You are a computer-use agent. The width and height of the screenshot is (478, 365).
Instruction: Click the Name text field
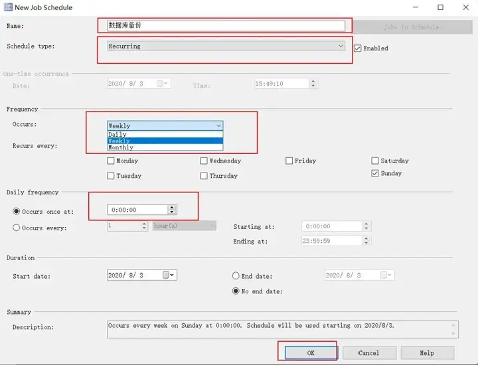(x=226, y=26)
